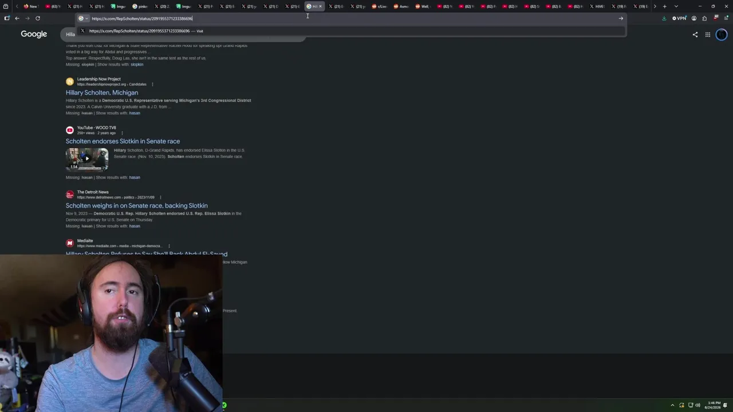
Task: Open the Google apps grid
Action: (x=708, y=34)
